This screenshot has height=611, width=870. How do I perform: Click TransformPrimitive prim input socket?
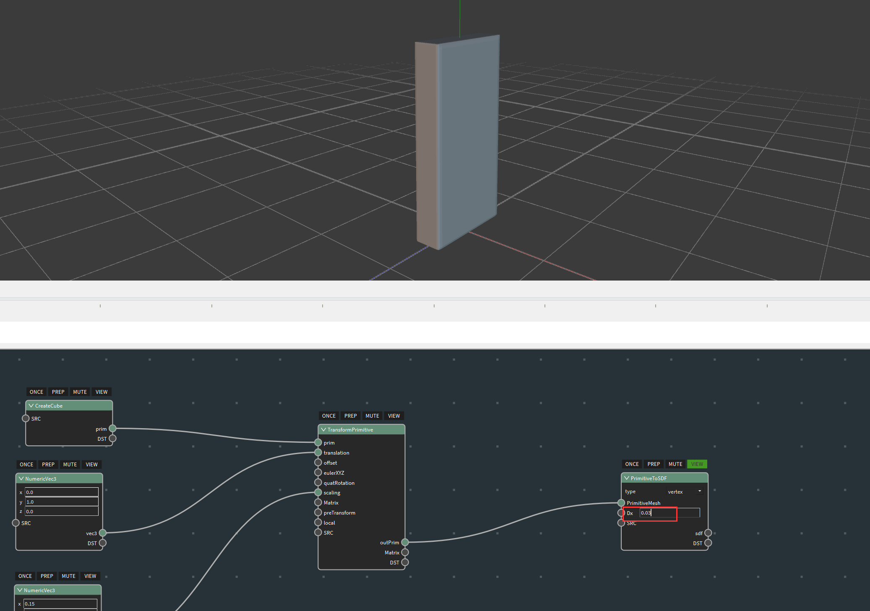pos(318,442)
